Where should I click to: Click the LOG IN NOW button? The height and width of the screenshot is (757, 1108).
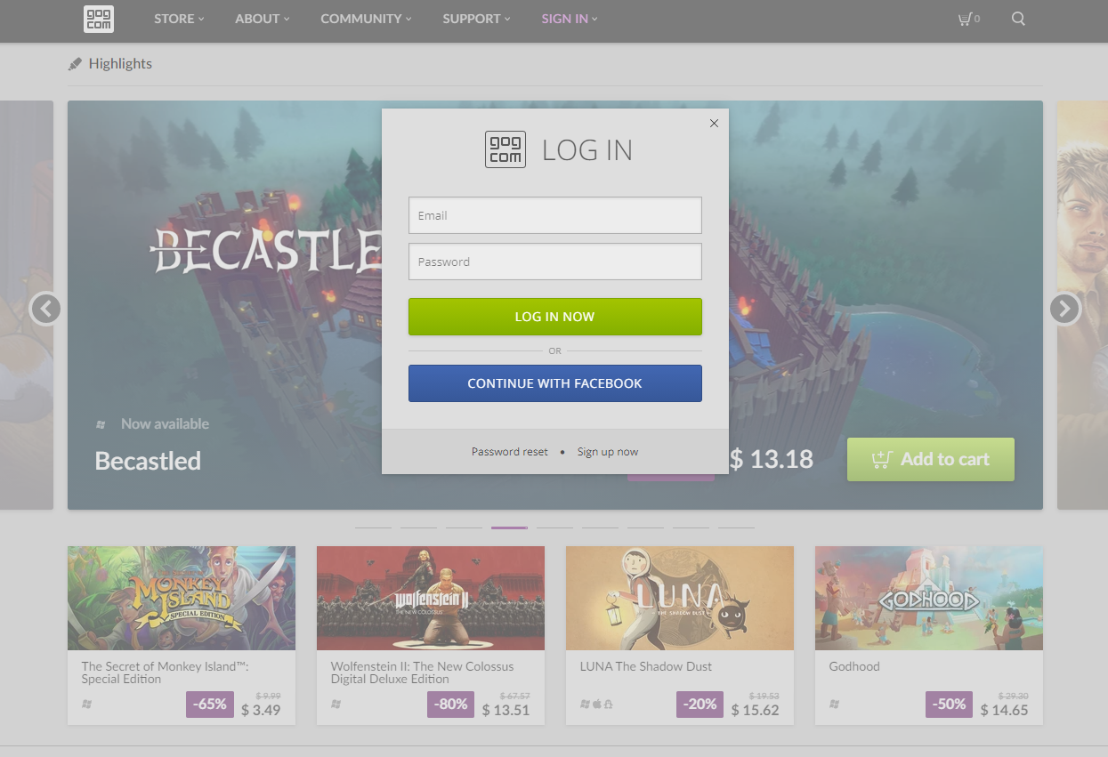(555, 317)
